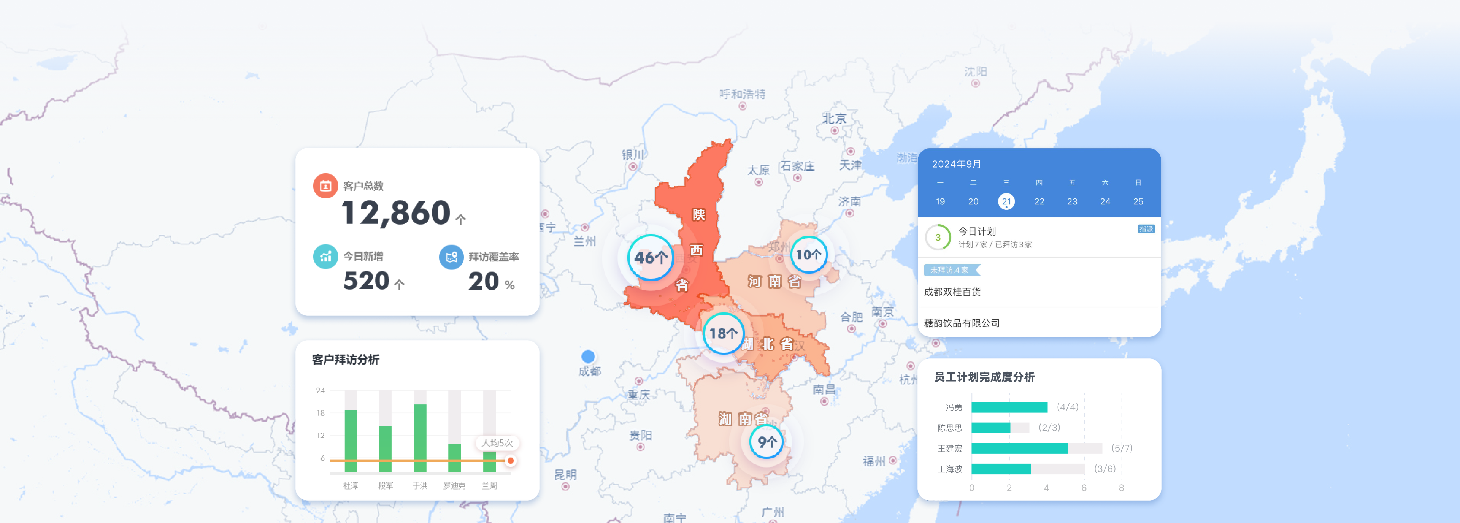Screen dimensions: 1460x523
Task: Open the 成都双桂百货 customer entry
Action: coord(952,292)
